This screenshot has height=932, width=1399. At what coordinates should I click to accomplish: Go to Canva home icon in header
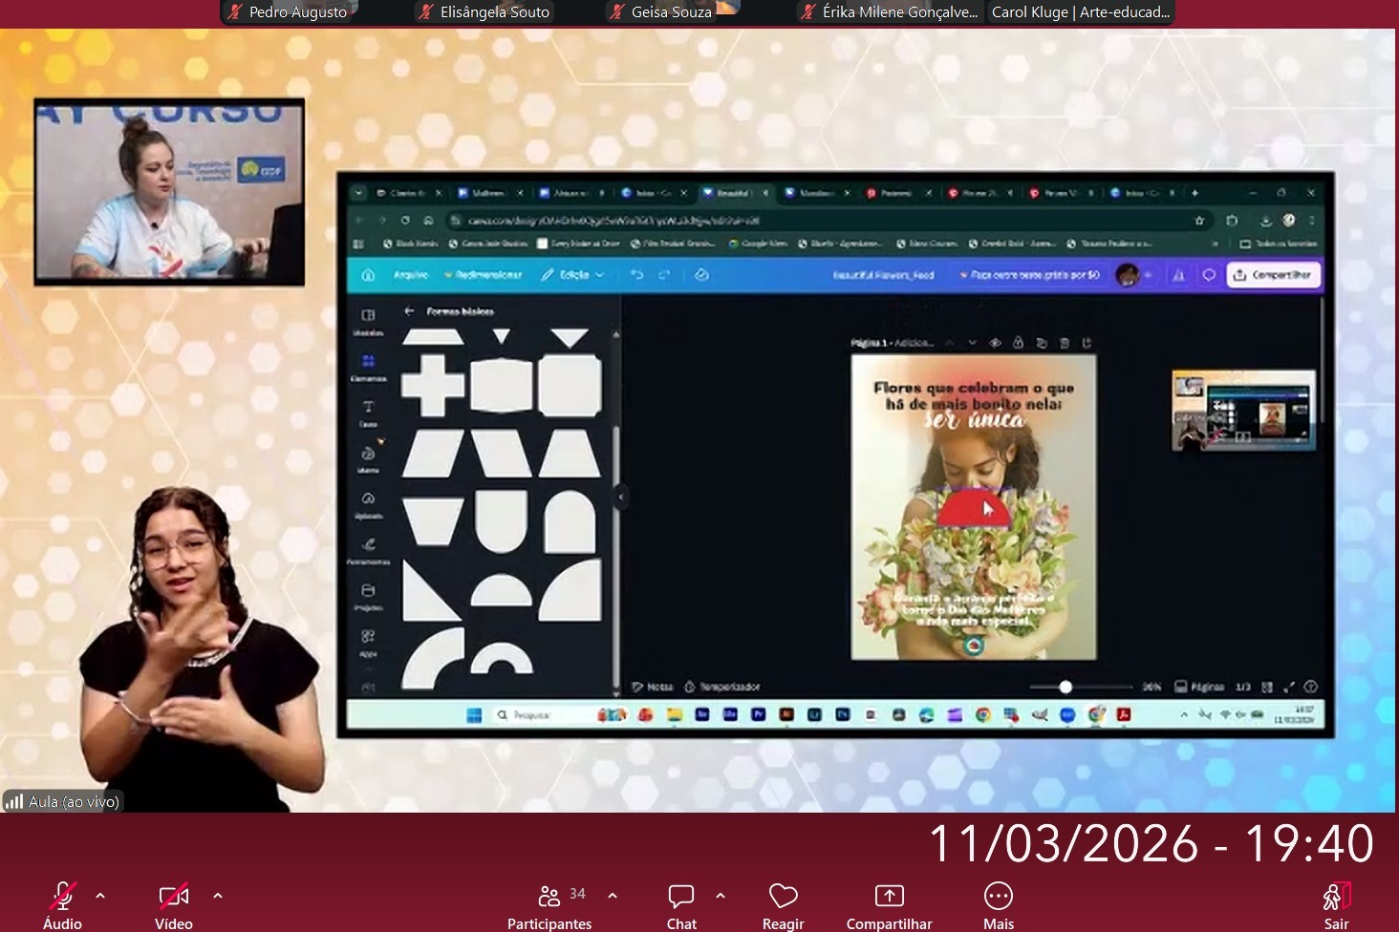(x=368, y=275)
